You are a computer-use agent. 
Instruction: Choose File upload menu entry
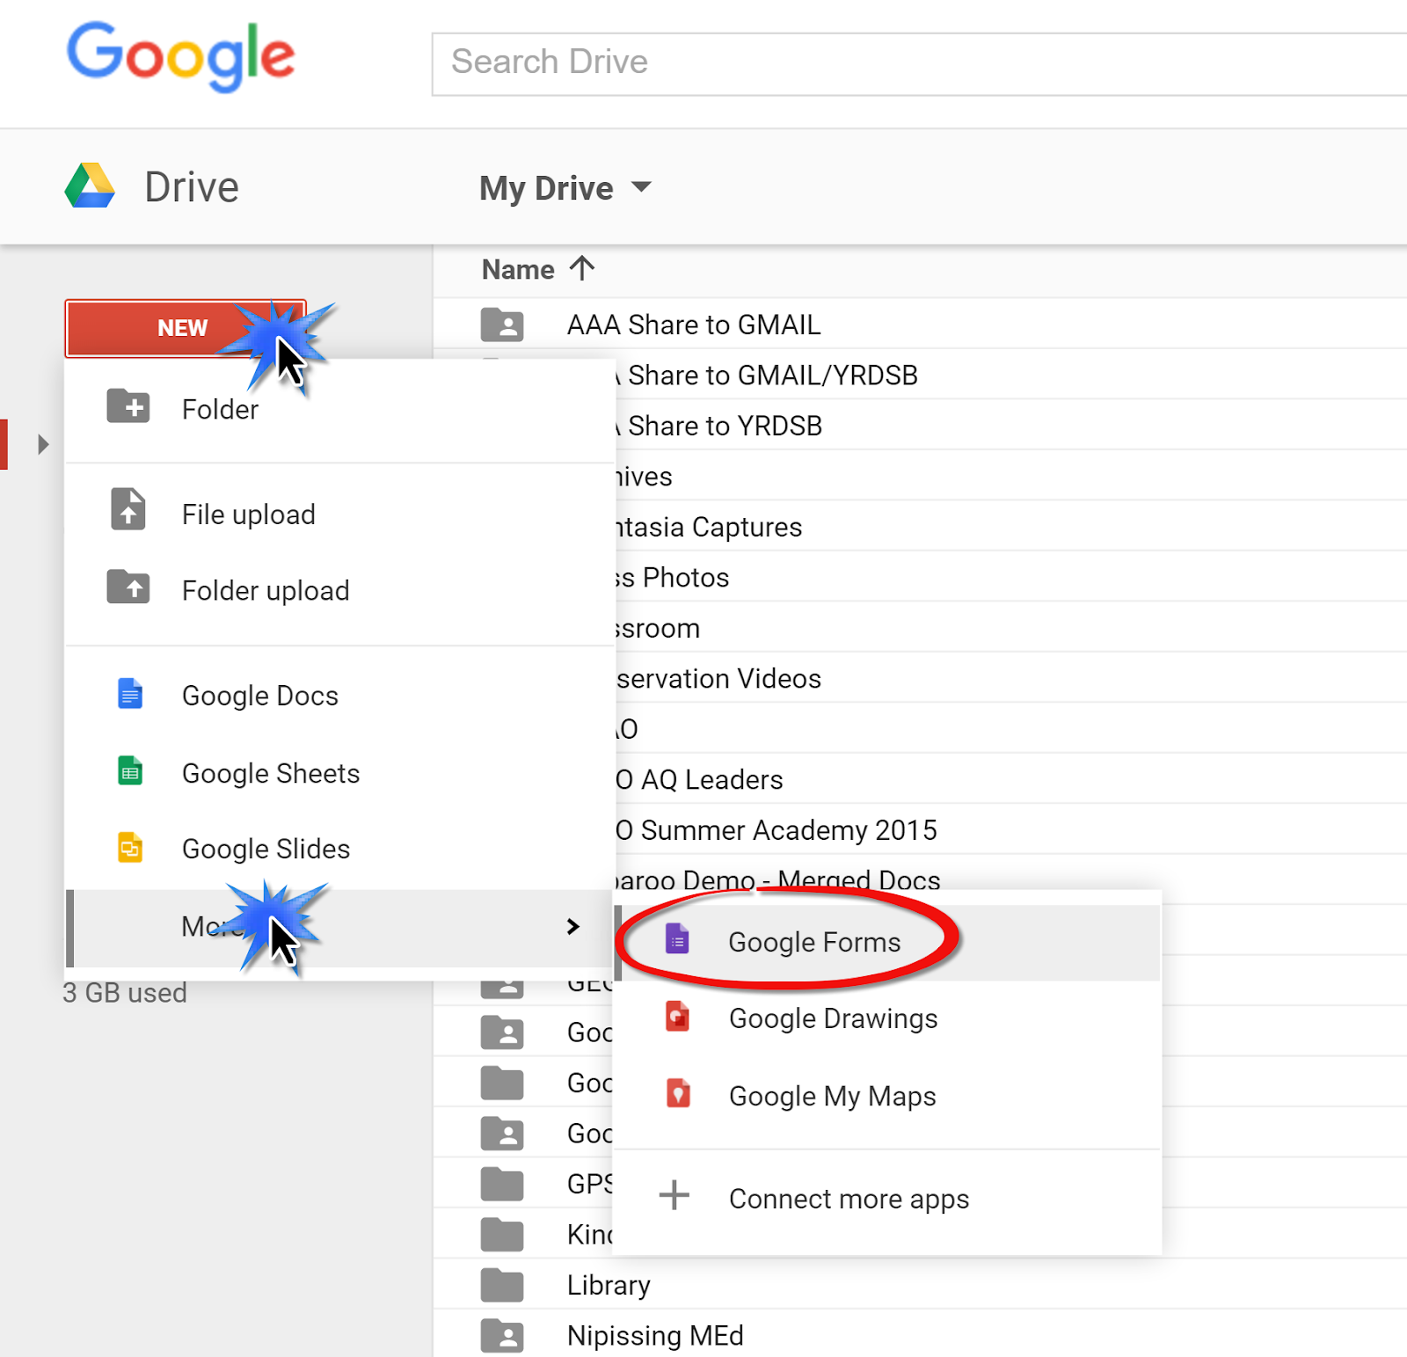(x=340, y=514)
